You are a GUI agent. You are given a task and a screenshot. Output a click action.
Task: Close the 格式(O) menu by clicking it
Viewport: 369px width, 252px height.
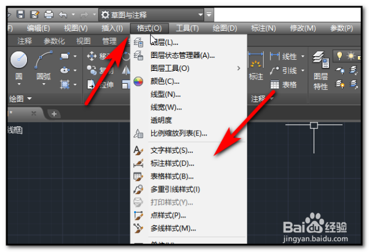coord(149,28)
